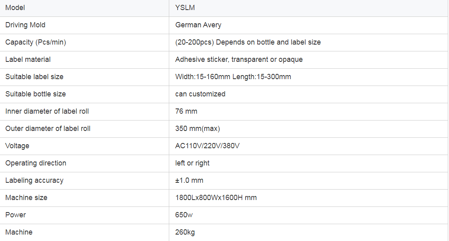This screenshot has height=241, width=449.
Task: Select the 76 mm inner diameter value
Action: coord(186,111)
